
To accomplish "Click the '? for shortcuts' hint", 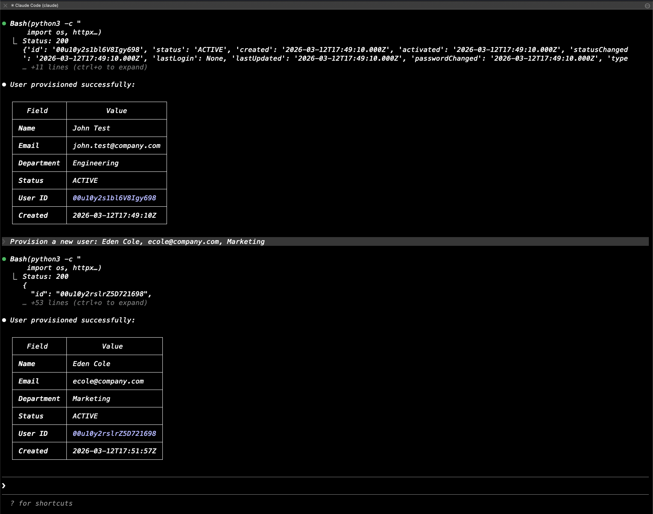I will click(x=41, y=503).
